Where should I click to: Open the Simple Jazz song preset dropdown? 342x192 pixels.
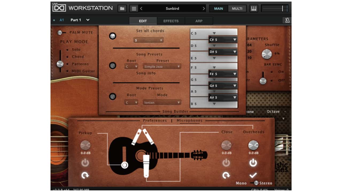[161, 66]
